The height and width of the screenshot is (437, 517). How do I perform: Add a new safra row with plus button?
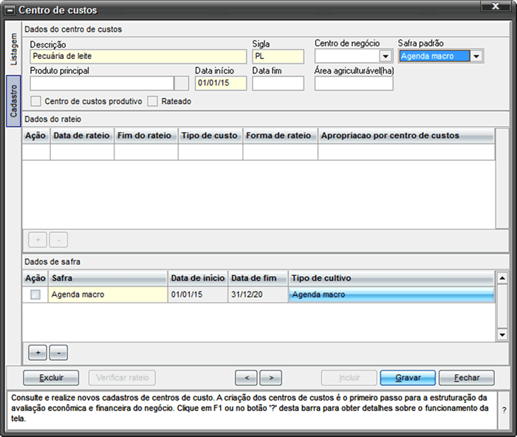click(x=38, y=353)
